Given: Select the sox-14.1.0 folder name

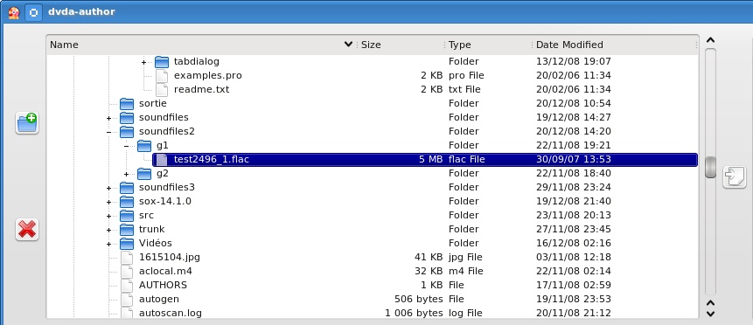Looking at the screenshot, I should (165, 201).
